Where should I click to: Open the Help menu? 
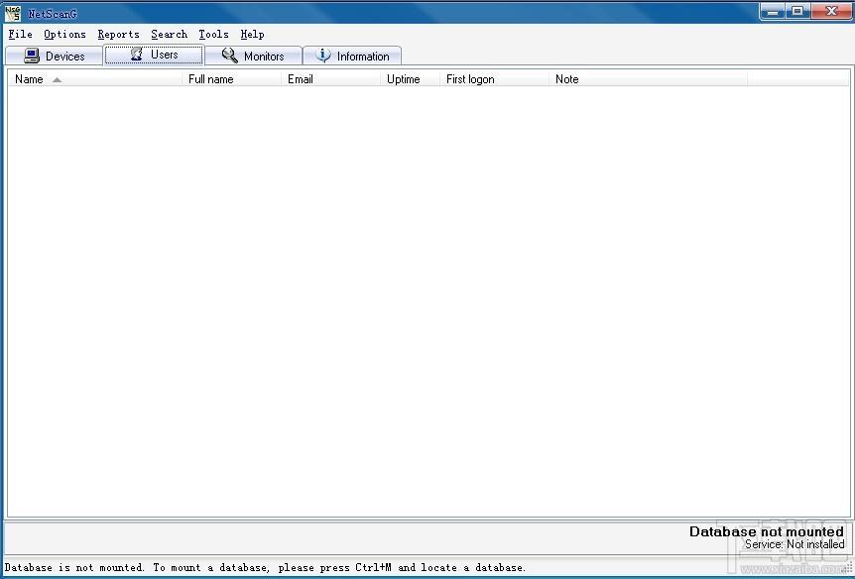pos(252,35)
